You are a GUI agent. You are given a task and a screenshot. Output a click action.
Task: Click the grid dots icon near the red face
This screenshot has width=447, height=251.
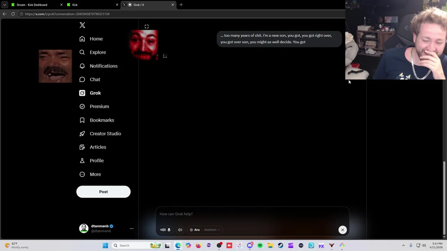click(165, 56)
